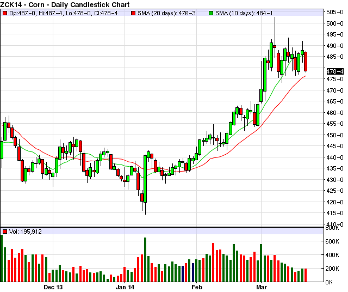Click the first dark blue volume bar
348x292 pixels.
tap(183, 274)
